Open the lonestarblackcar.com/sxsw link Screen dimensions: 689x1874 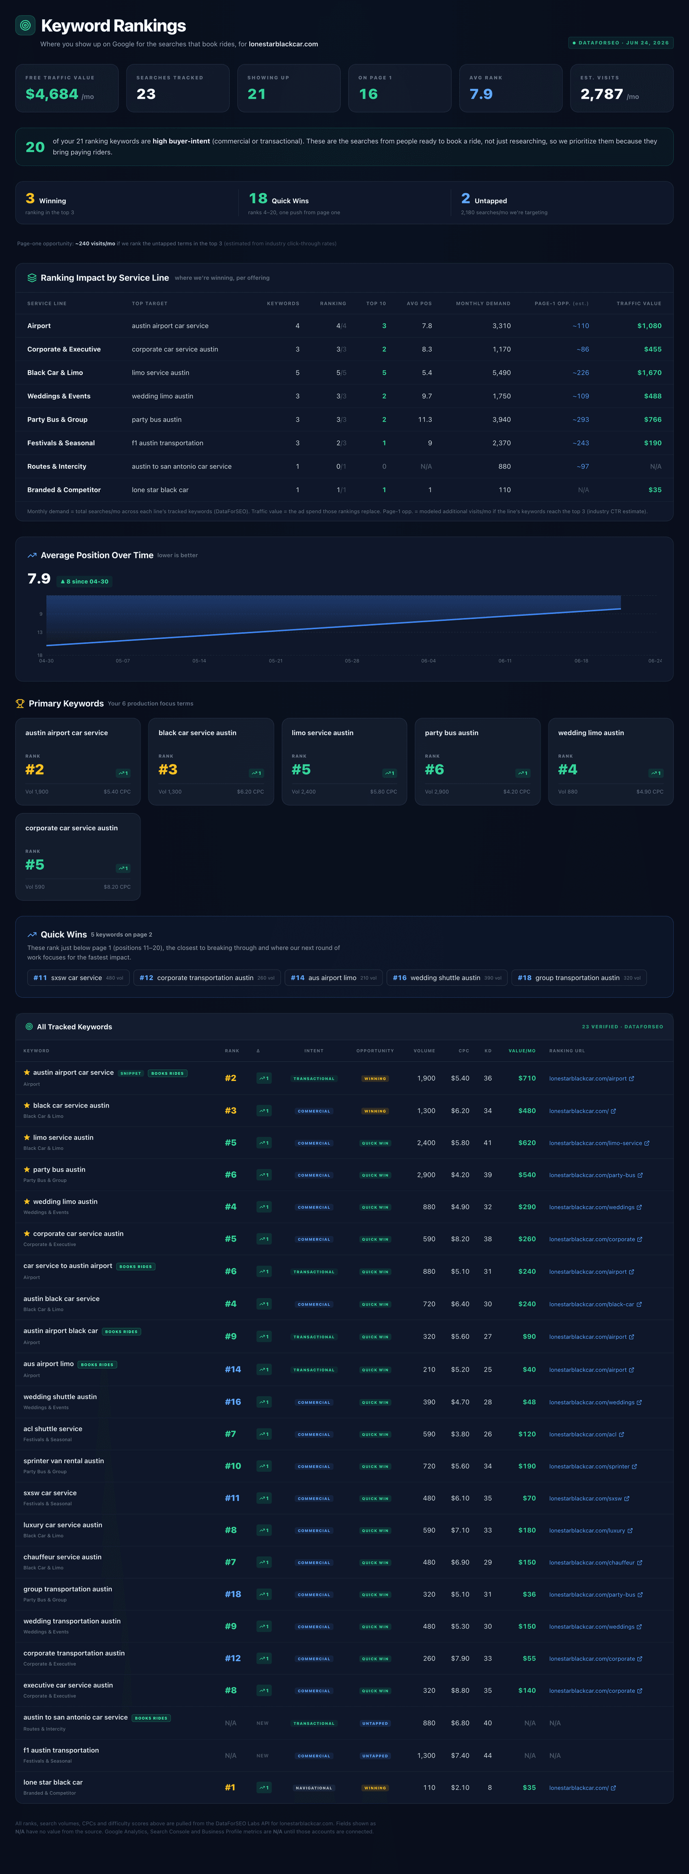click(589, 1498)
